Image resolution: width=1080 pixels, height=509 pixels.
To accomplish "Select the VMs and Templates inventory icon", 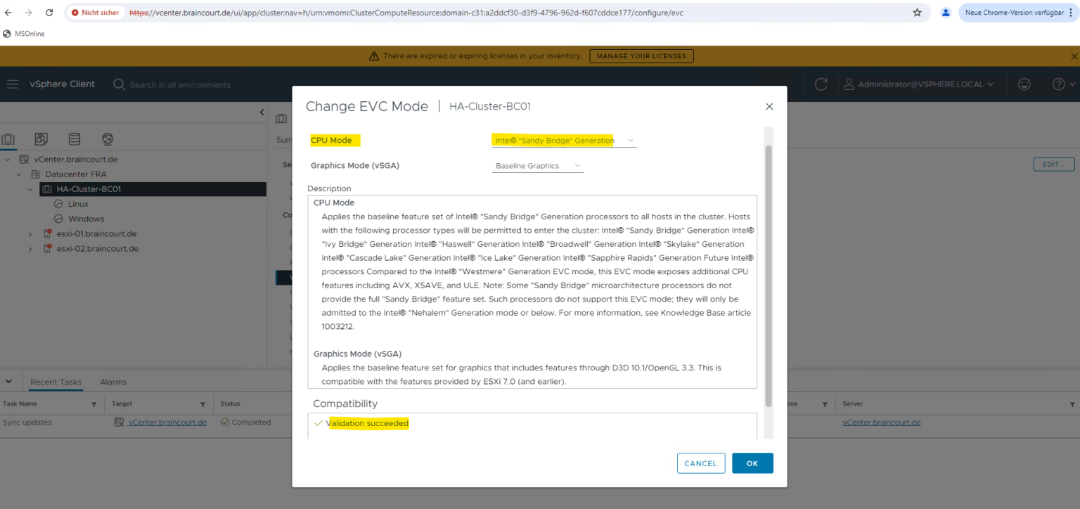I will click(x=43, y=138).
